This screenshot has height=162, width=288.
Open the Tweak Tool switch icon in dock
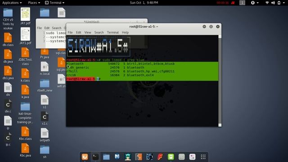tap(192, 157)
